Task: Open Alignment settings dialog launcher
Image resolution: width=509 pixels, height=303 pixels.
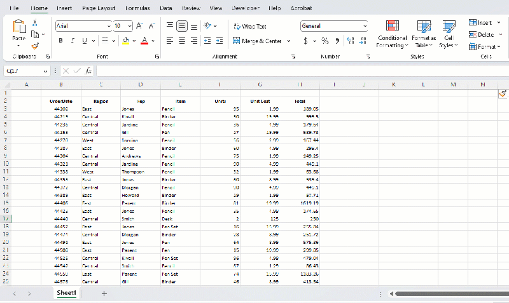Action: (x=293, y=57)
